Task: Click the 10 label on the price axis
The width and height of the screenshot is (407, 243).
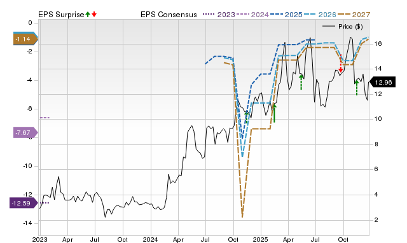Action: pyautogui.click(x=378, y=119)
